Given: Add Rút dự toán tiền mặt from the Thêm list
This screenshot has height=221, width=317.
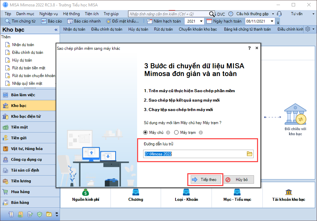Looking at the screenshot, I should click(29, 68).
